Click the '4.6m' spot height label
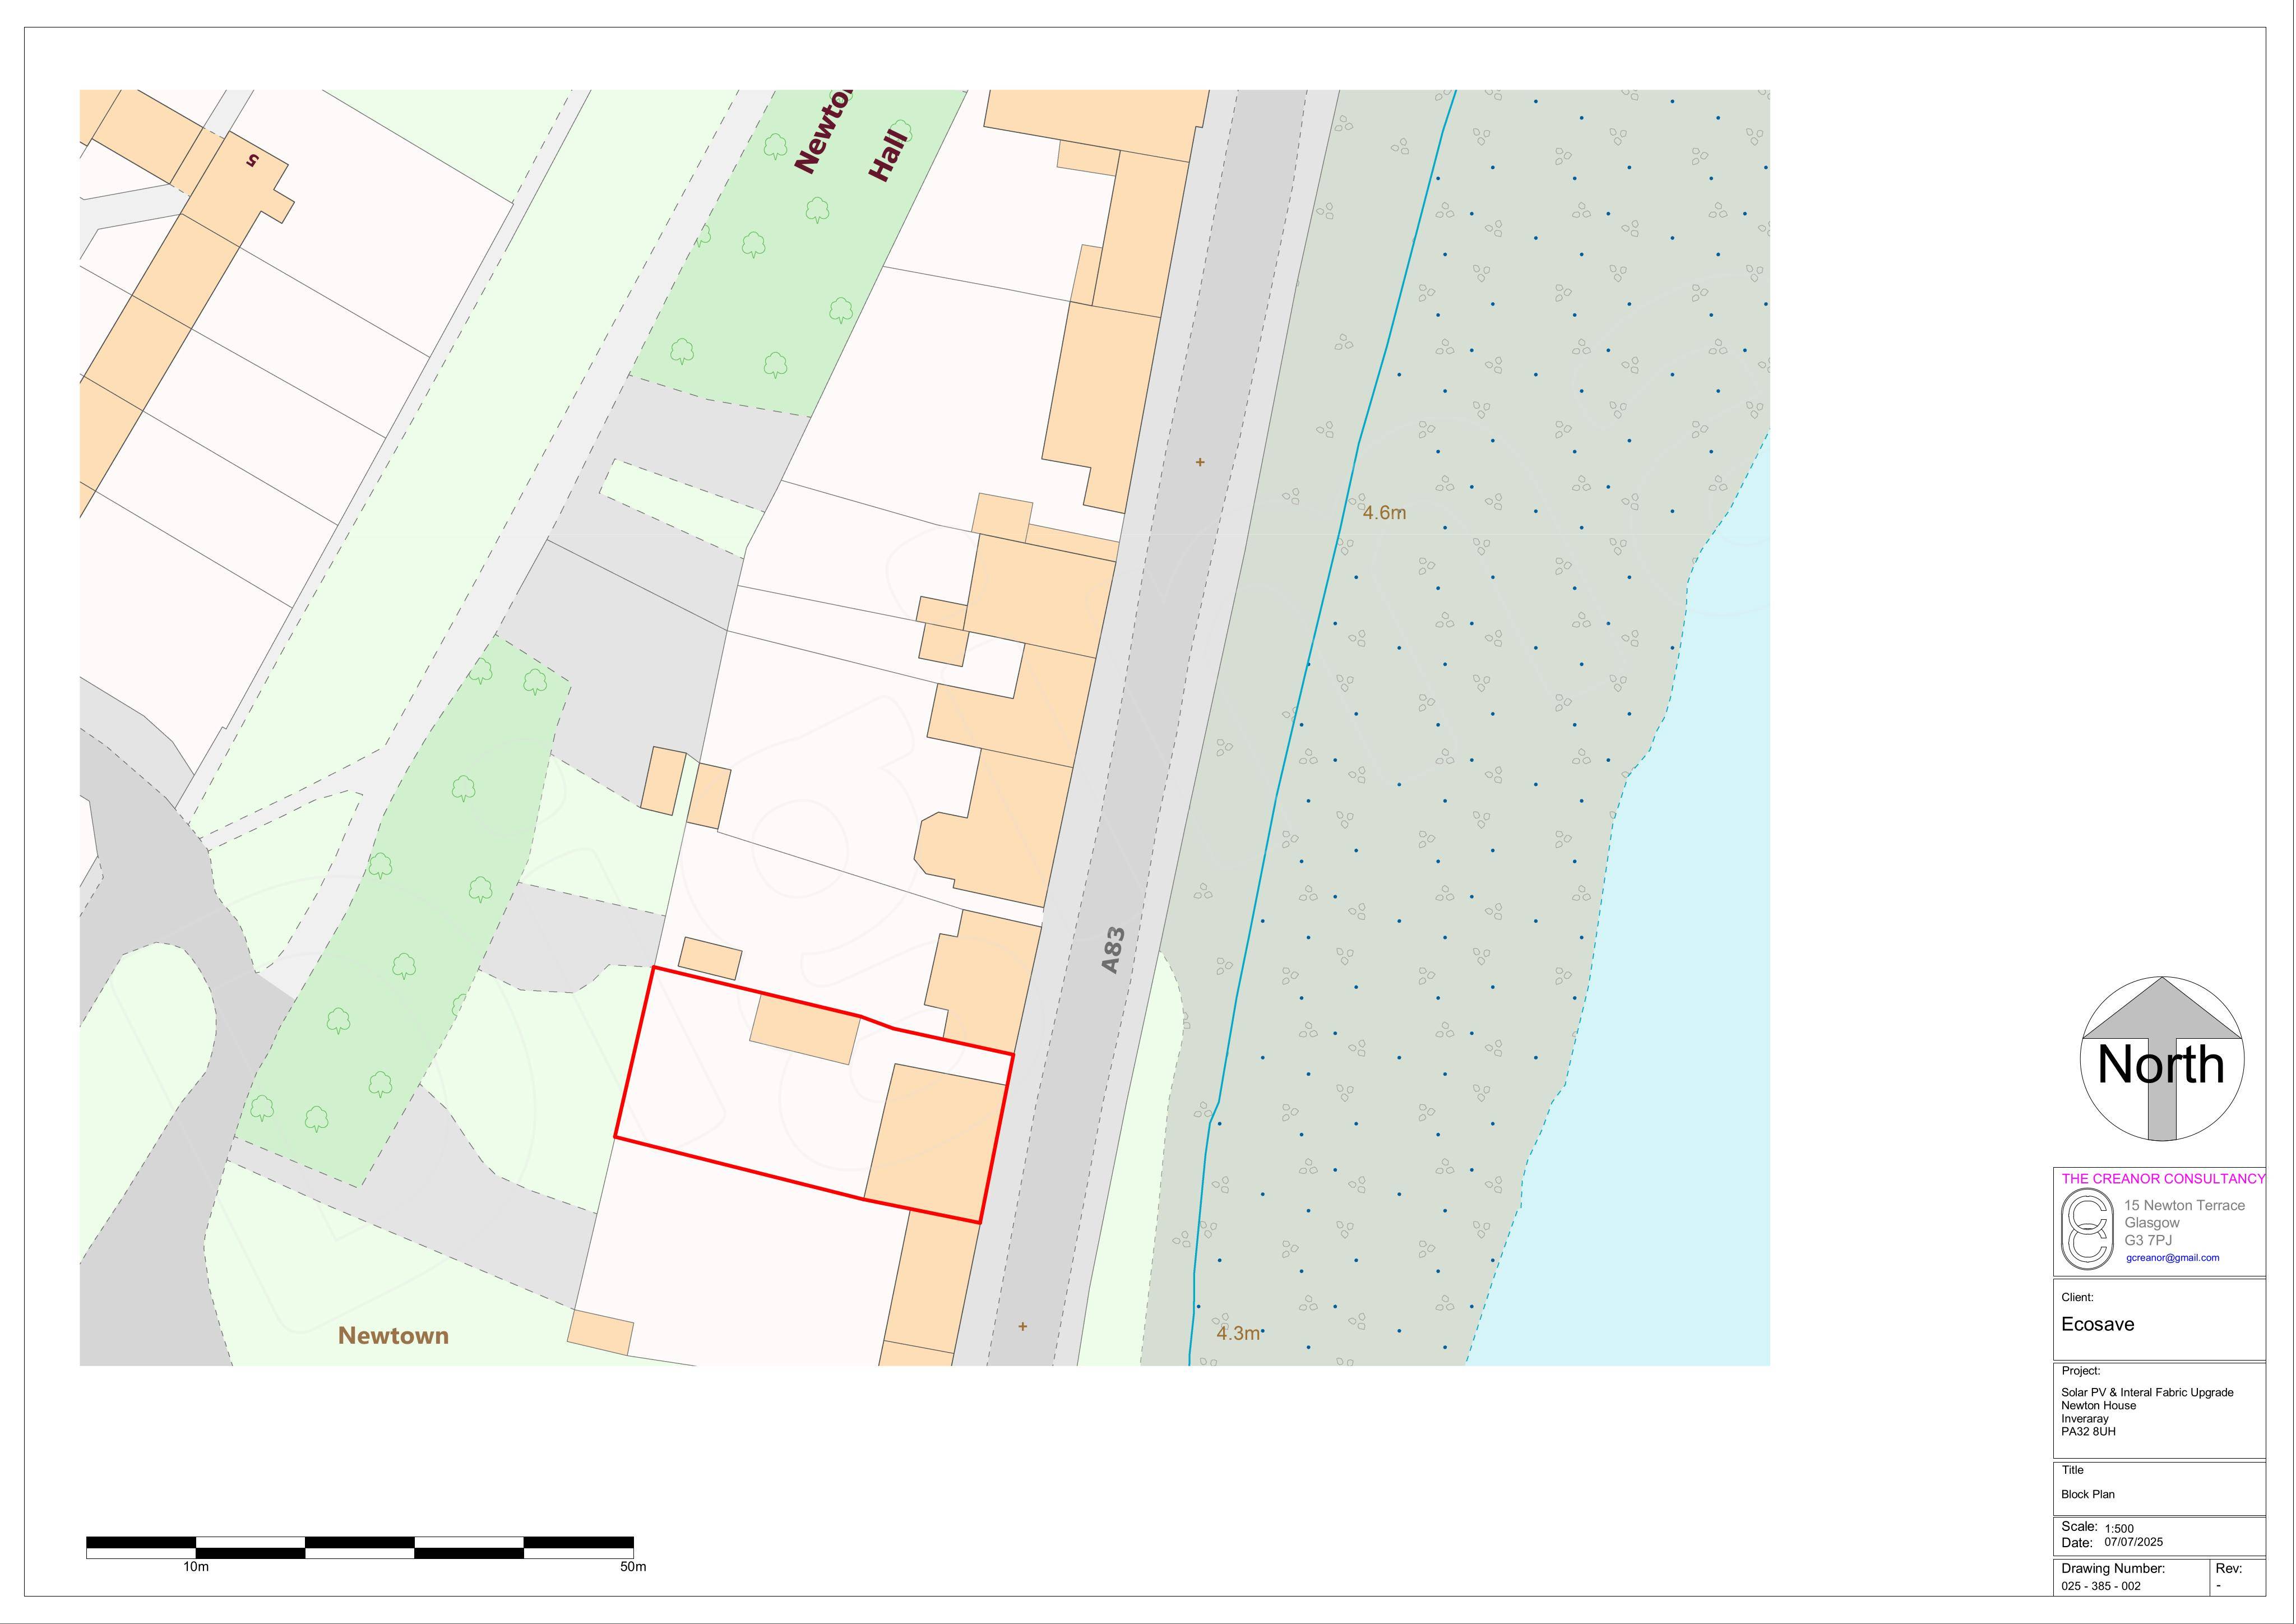 [x=1384, y=513]
